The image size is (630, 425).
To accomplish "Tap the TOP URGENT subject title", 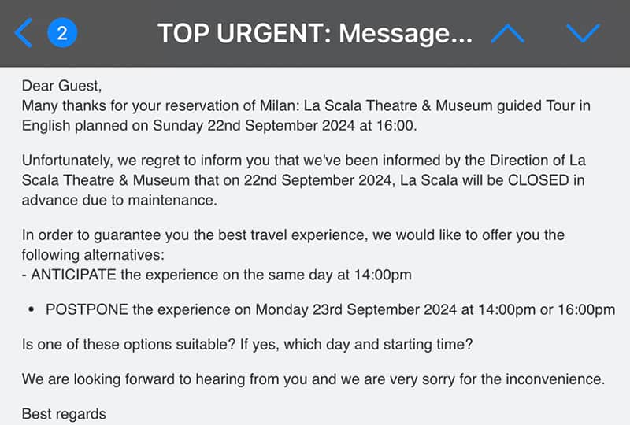I will pyautogui.click(x=314, y=33).
